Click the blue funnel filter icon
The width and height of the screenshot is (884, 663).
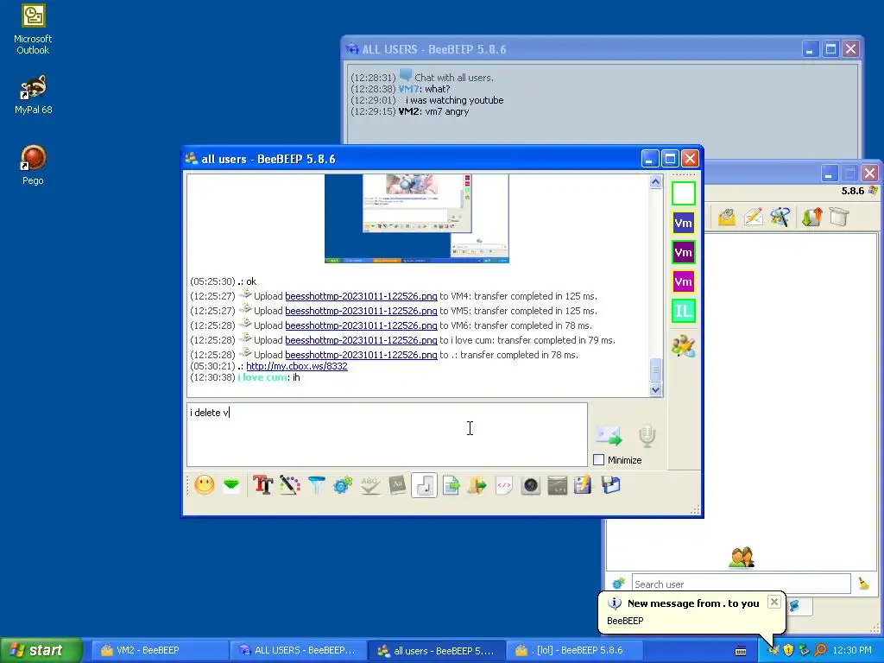point(316,485)
